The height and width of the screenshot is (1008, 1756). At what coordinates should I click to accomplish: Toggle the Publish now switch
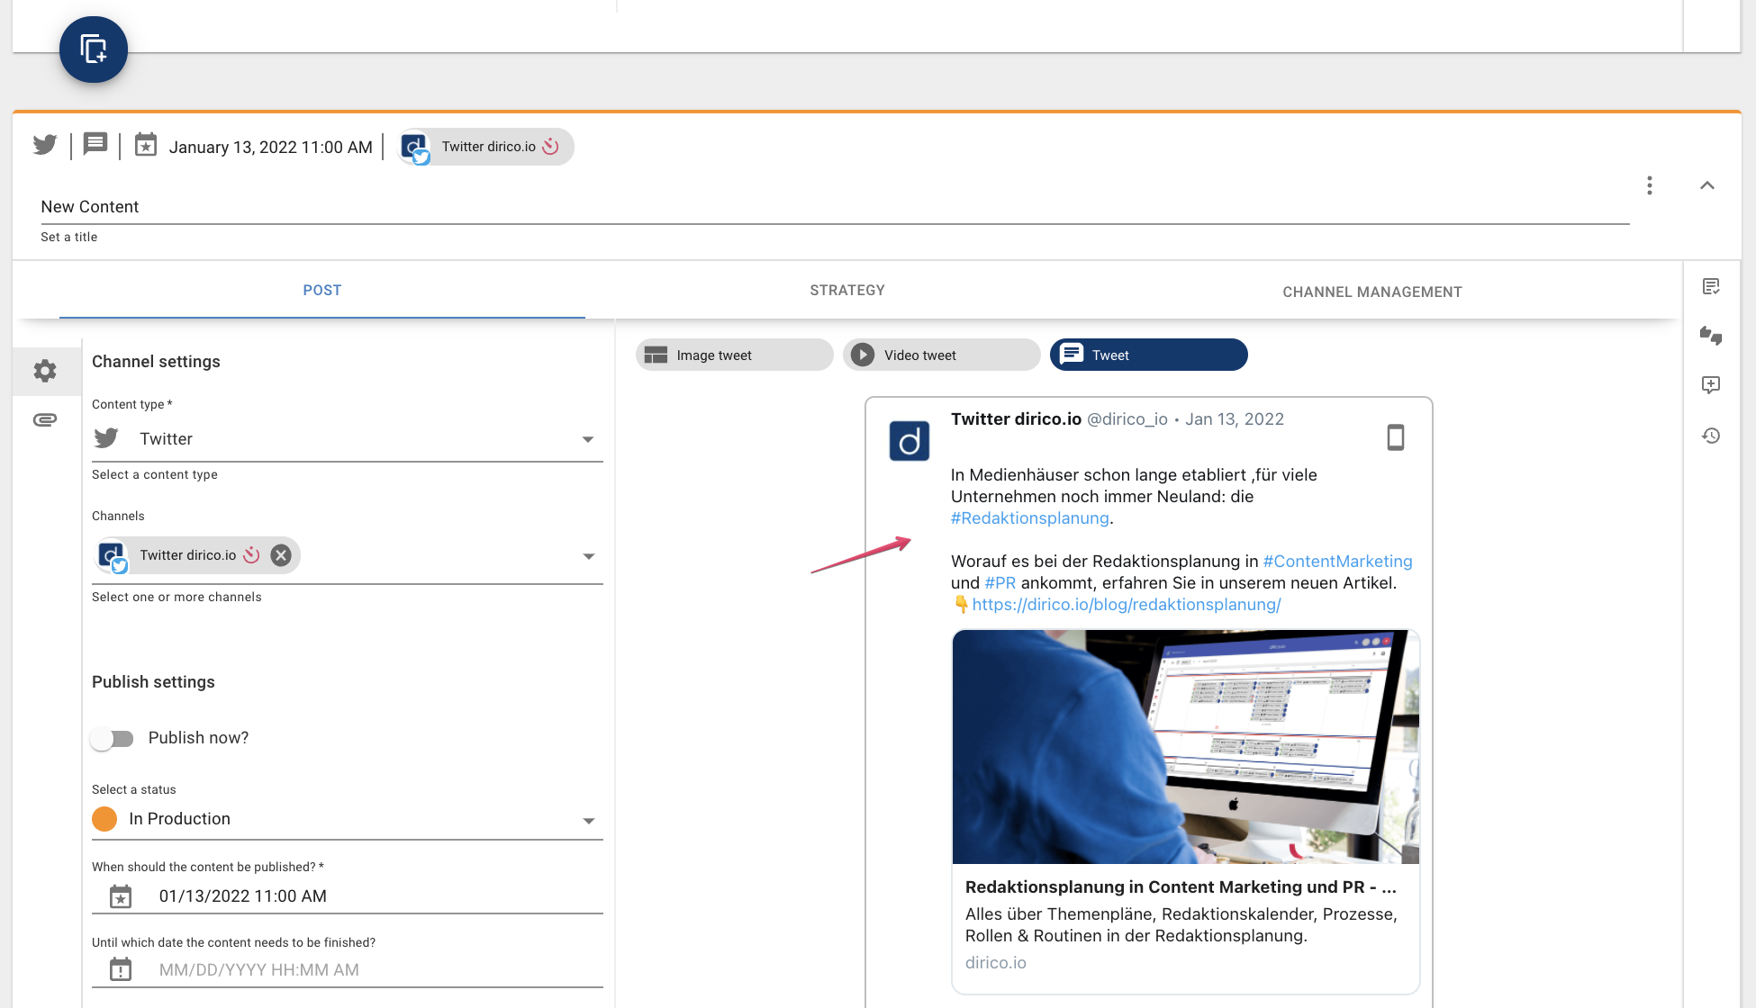click(113, 739)
